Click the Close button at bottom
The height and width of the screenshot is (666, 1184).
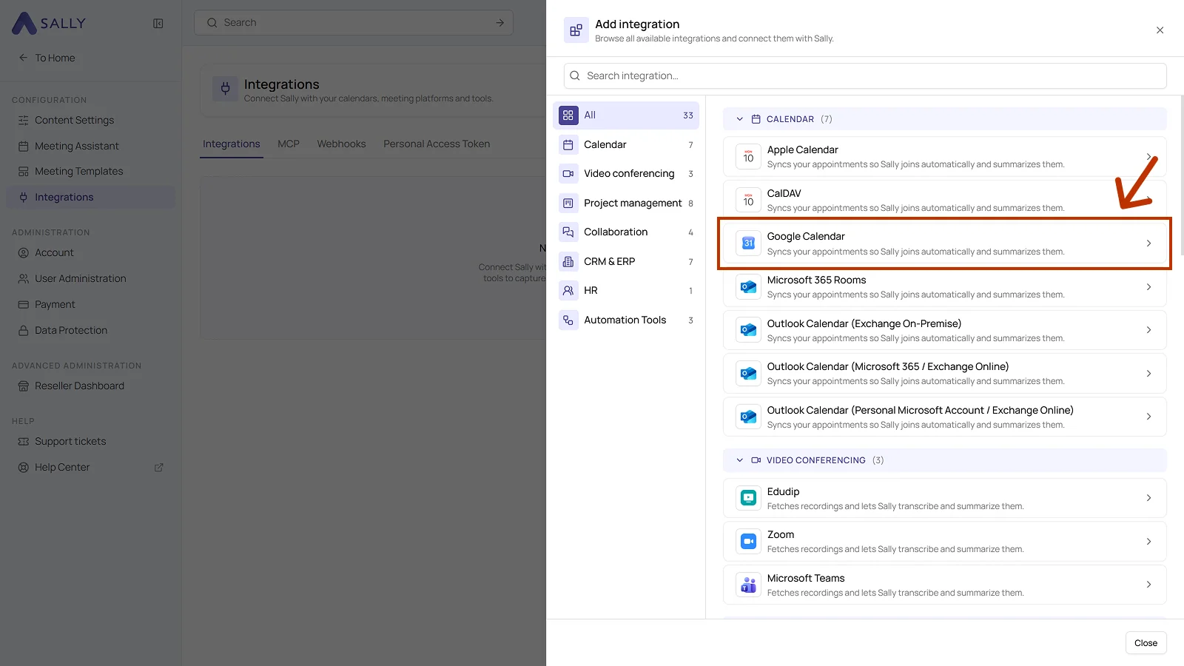1146,643
